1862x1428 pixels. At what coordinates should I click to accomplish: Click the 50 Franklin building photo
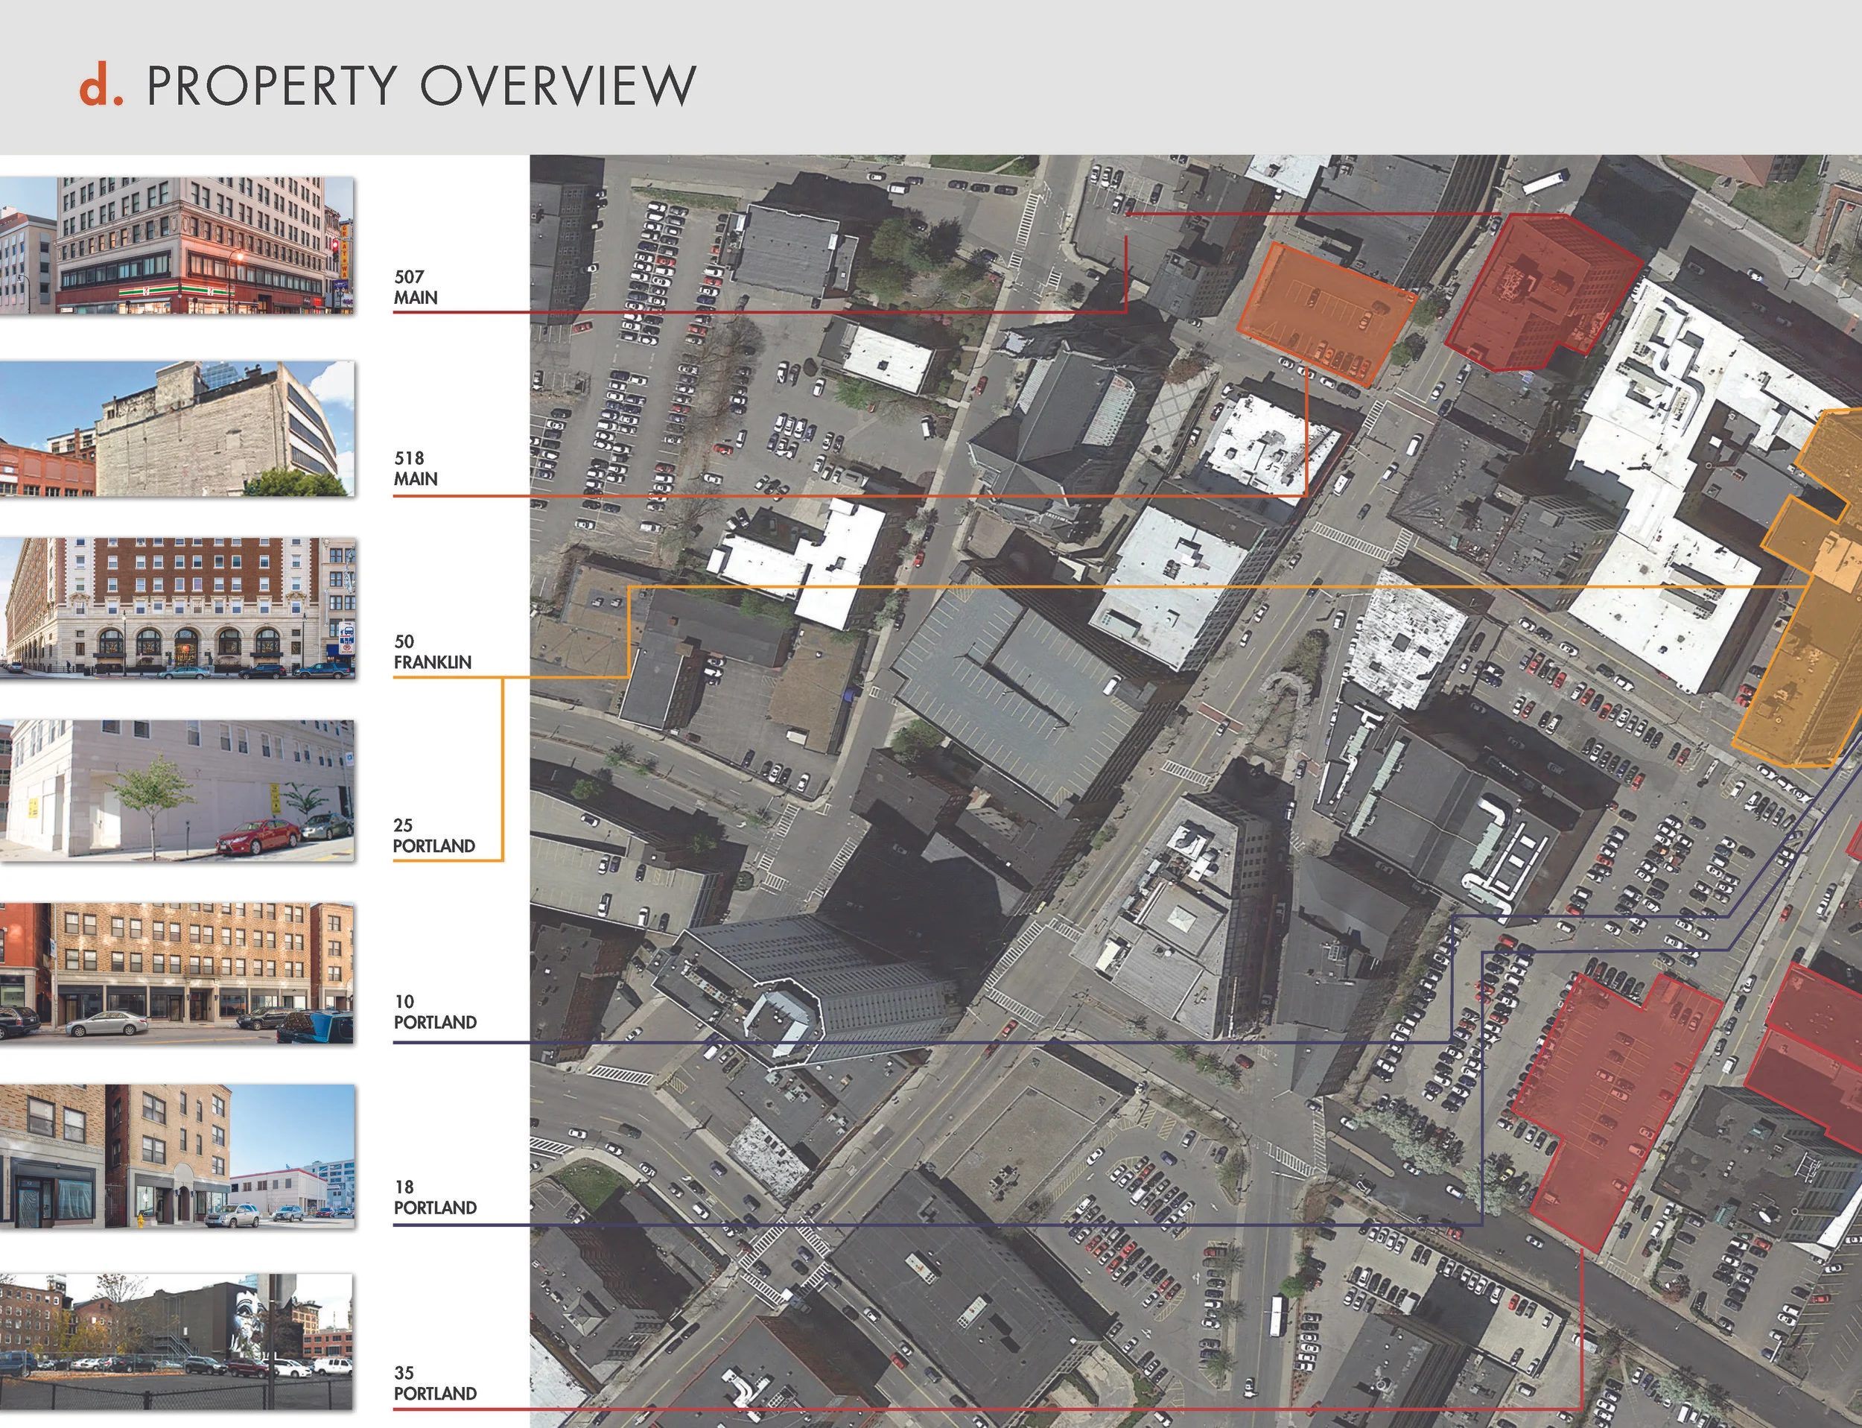tap(177, 609)
